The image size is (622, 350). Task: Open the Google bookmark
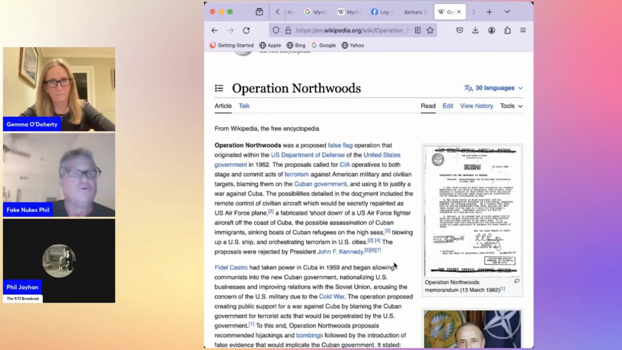pos(324,45)
